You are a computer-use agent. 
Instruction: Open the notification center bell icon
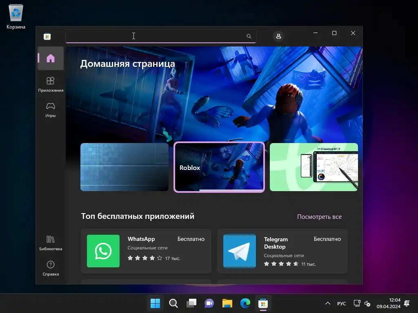pyautogui.click(x=407, y=303)
